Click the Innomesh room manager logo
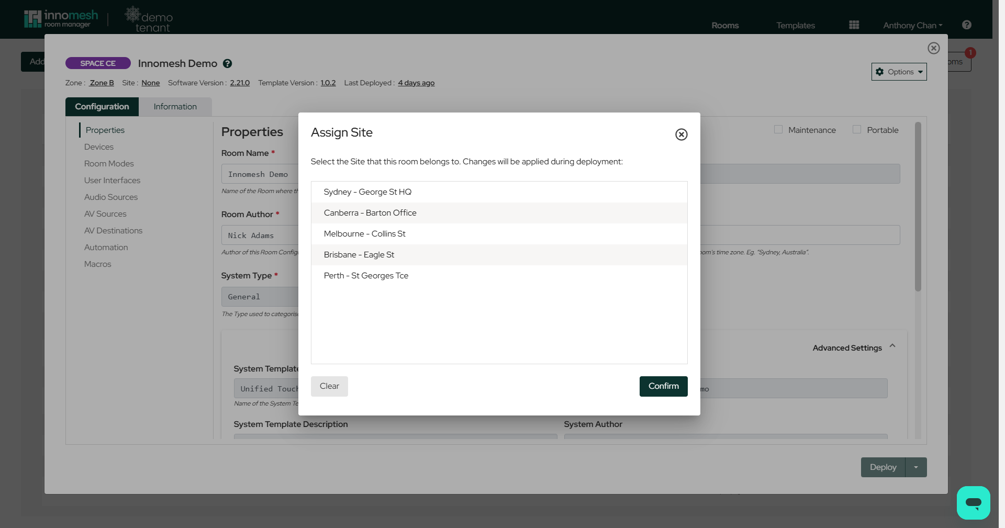The width and height of the screenshot is (1005, 528). click(x=61, y=19)
